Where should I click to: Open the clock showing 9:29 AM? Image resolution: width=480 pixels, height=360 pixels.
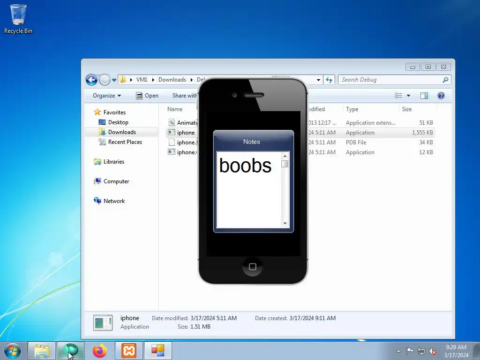click(x=456, y=351)
